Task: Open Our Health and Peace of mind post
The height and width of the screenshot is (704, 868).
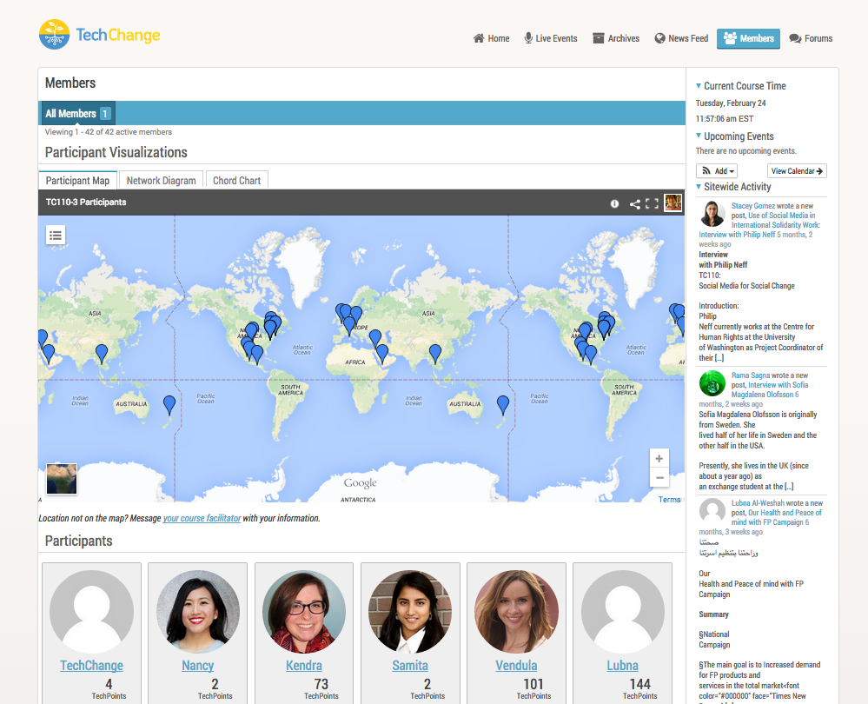Action: coord(777,517)
